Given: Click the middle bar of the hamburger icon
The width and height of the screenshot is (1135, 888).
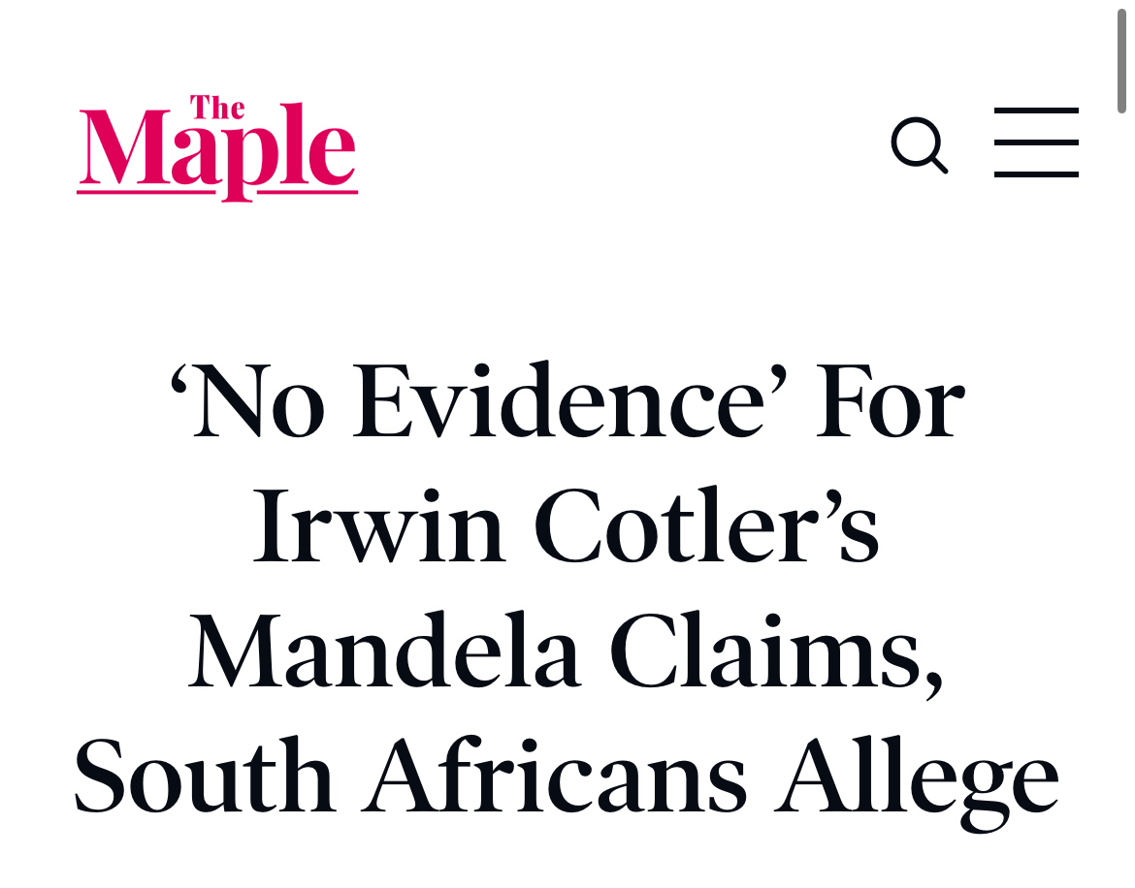Looking at the screenshot, I should point(1036,143).
